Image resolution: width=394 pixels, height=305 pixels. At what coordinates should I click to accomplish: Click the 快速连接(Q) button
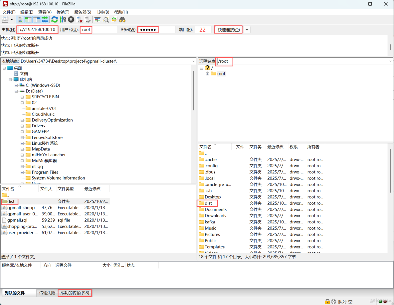coord(229,30)
